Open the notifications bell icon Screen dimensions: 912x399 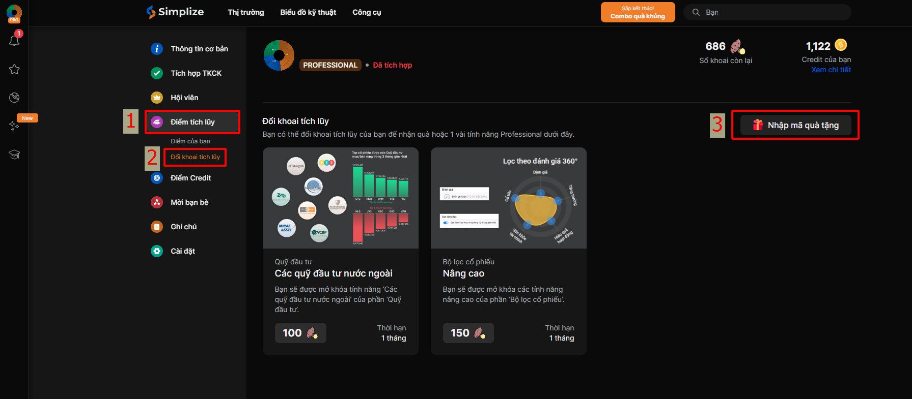point(14,40)
